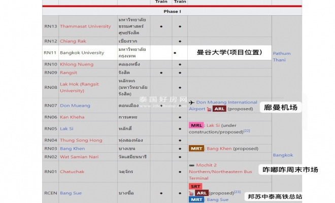The height and width of the screenshot is (203, 335).
Task: Click the pink MRL badge
Action: (x=196, y=125)
